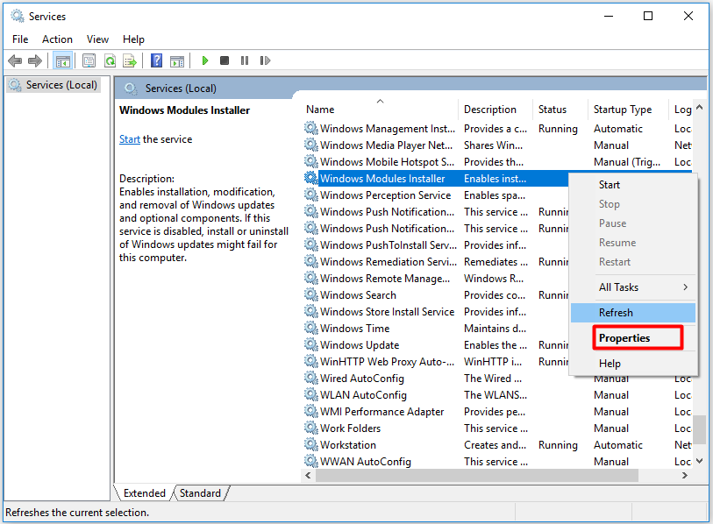The height and width of the screenshot is (524, 713).
Task: Click the Stop Service square toolbar icon
Action: [225, 60]
